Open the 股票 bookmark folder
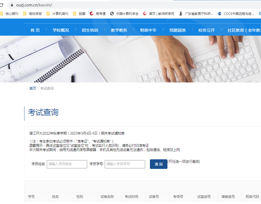The image size is (261, 204). click(79, 14)
